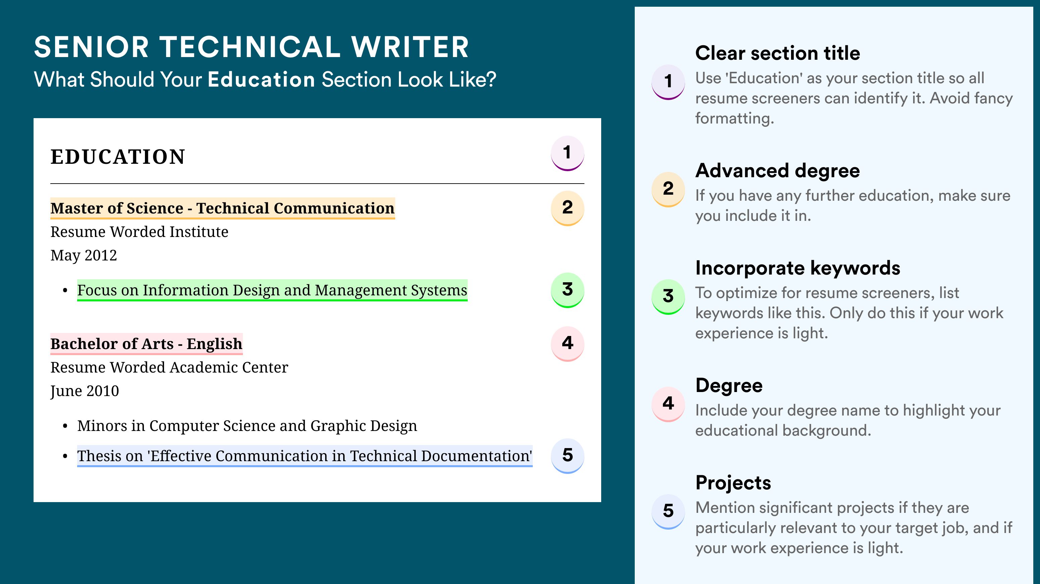Click badge 2 next to Advanced degree
Screen dimensions: 1040x584
pos(668,189)
